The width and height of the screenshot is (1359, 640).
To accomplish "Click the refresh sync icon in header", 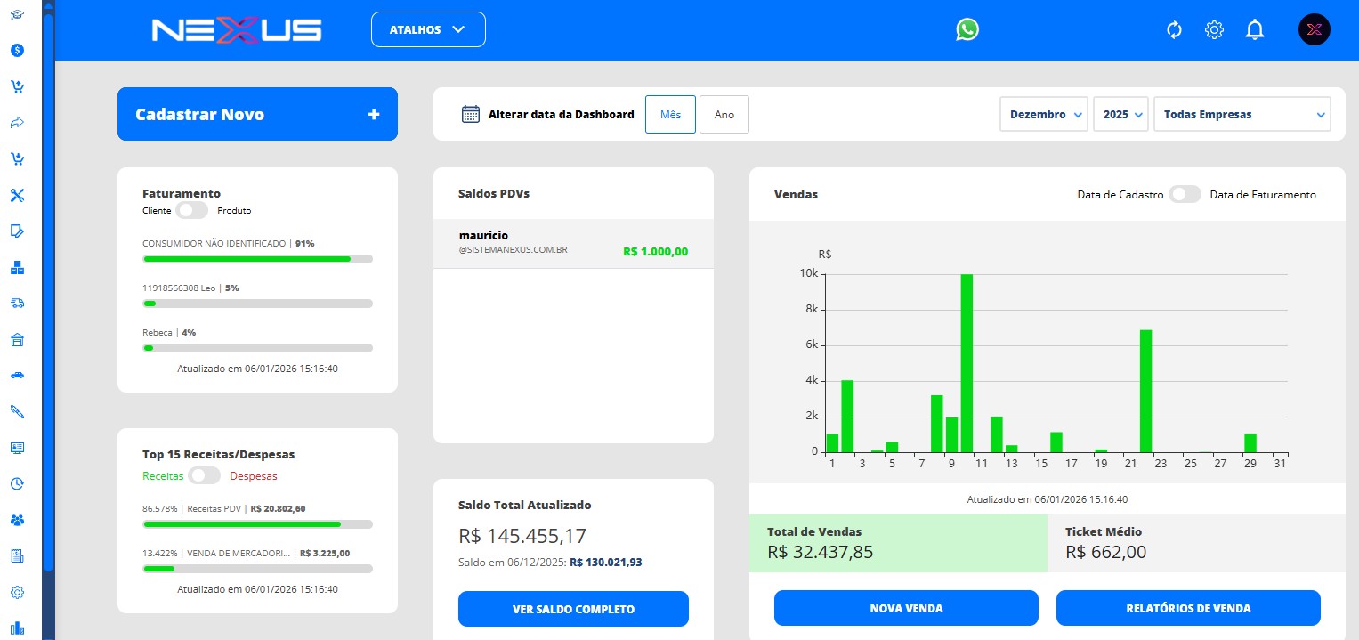I will (1174, 30).
